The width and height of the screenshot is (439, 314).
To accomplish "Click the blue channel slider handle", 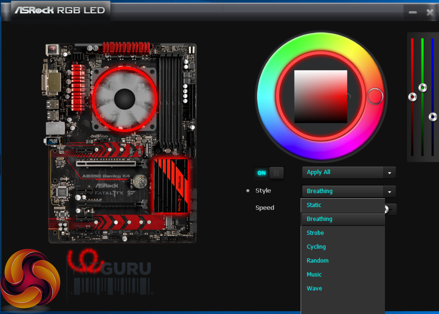I will point(433,117).
